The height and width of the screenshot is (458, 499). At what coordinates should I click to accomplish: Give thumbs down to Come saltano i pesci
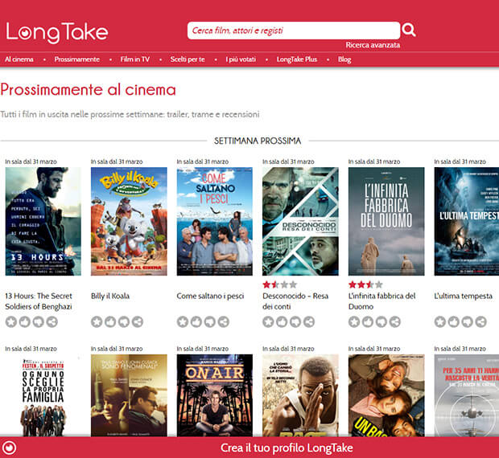point(210,321)
